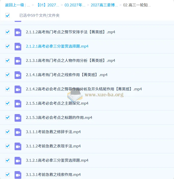
Task: Open file 2.1.4.2高考必会考点之情节作用分析及开头结尾作用.mp4
Action: tap(84, 89)
